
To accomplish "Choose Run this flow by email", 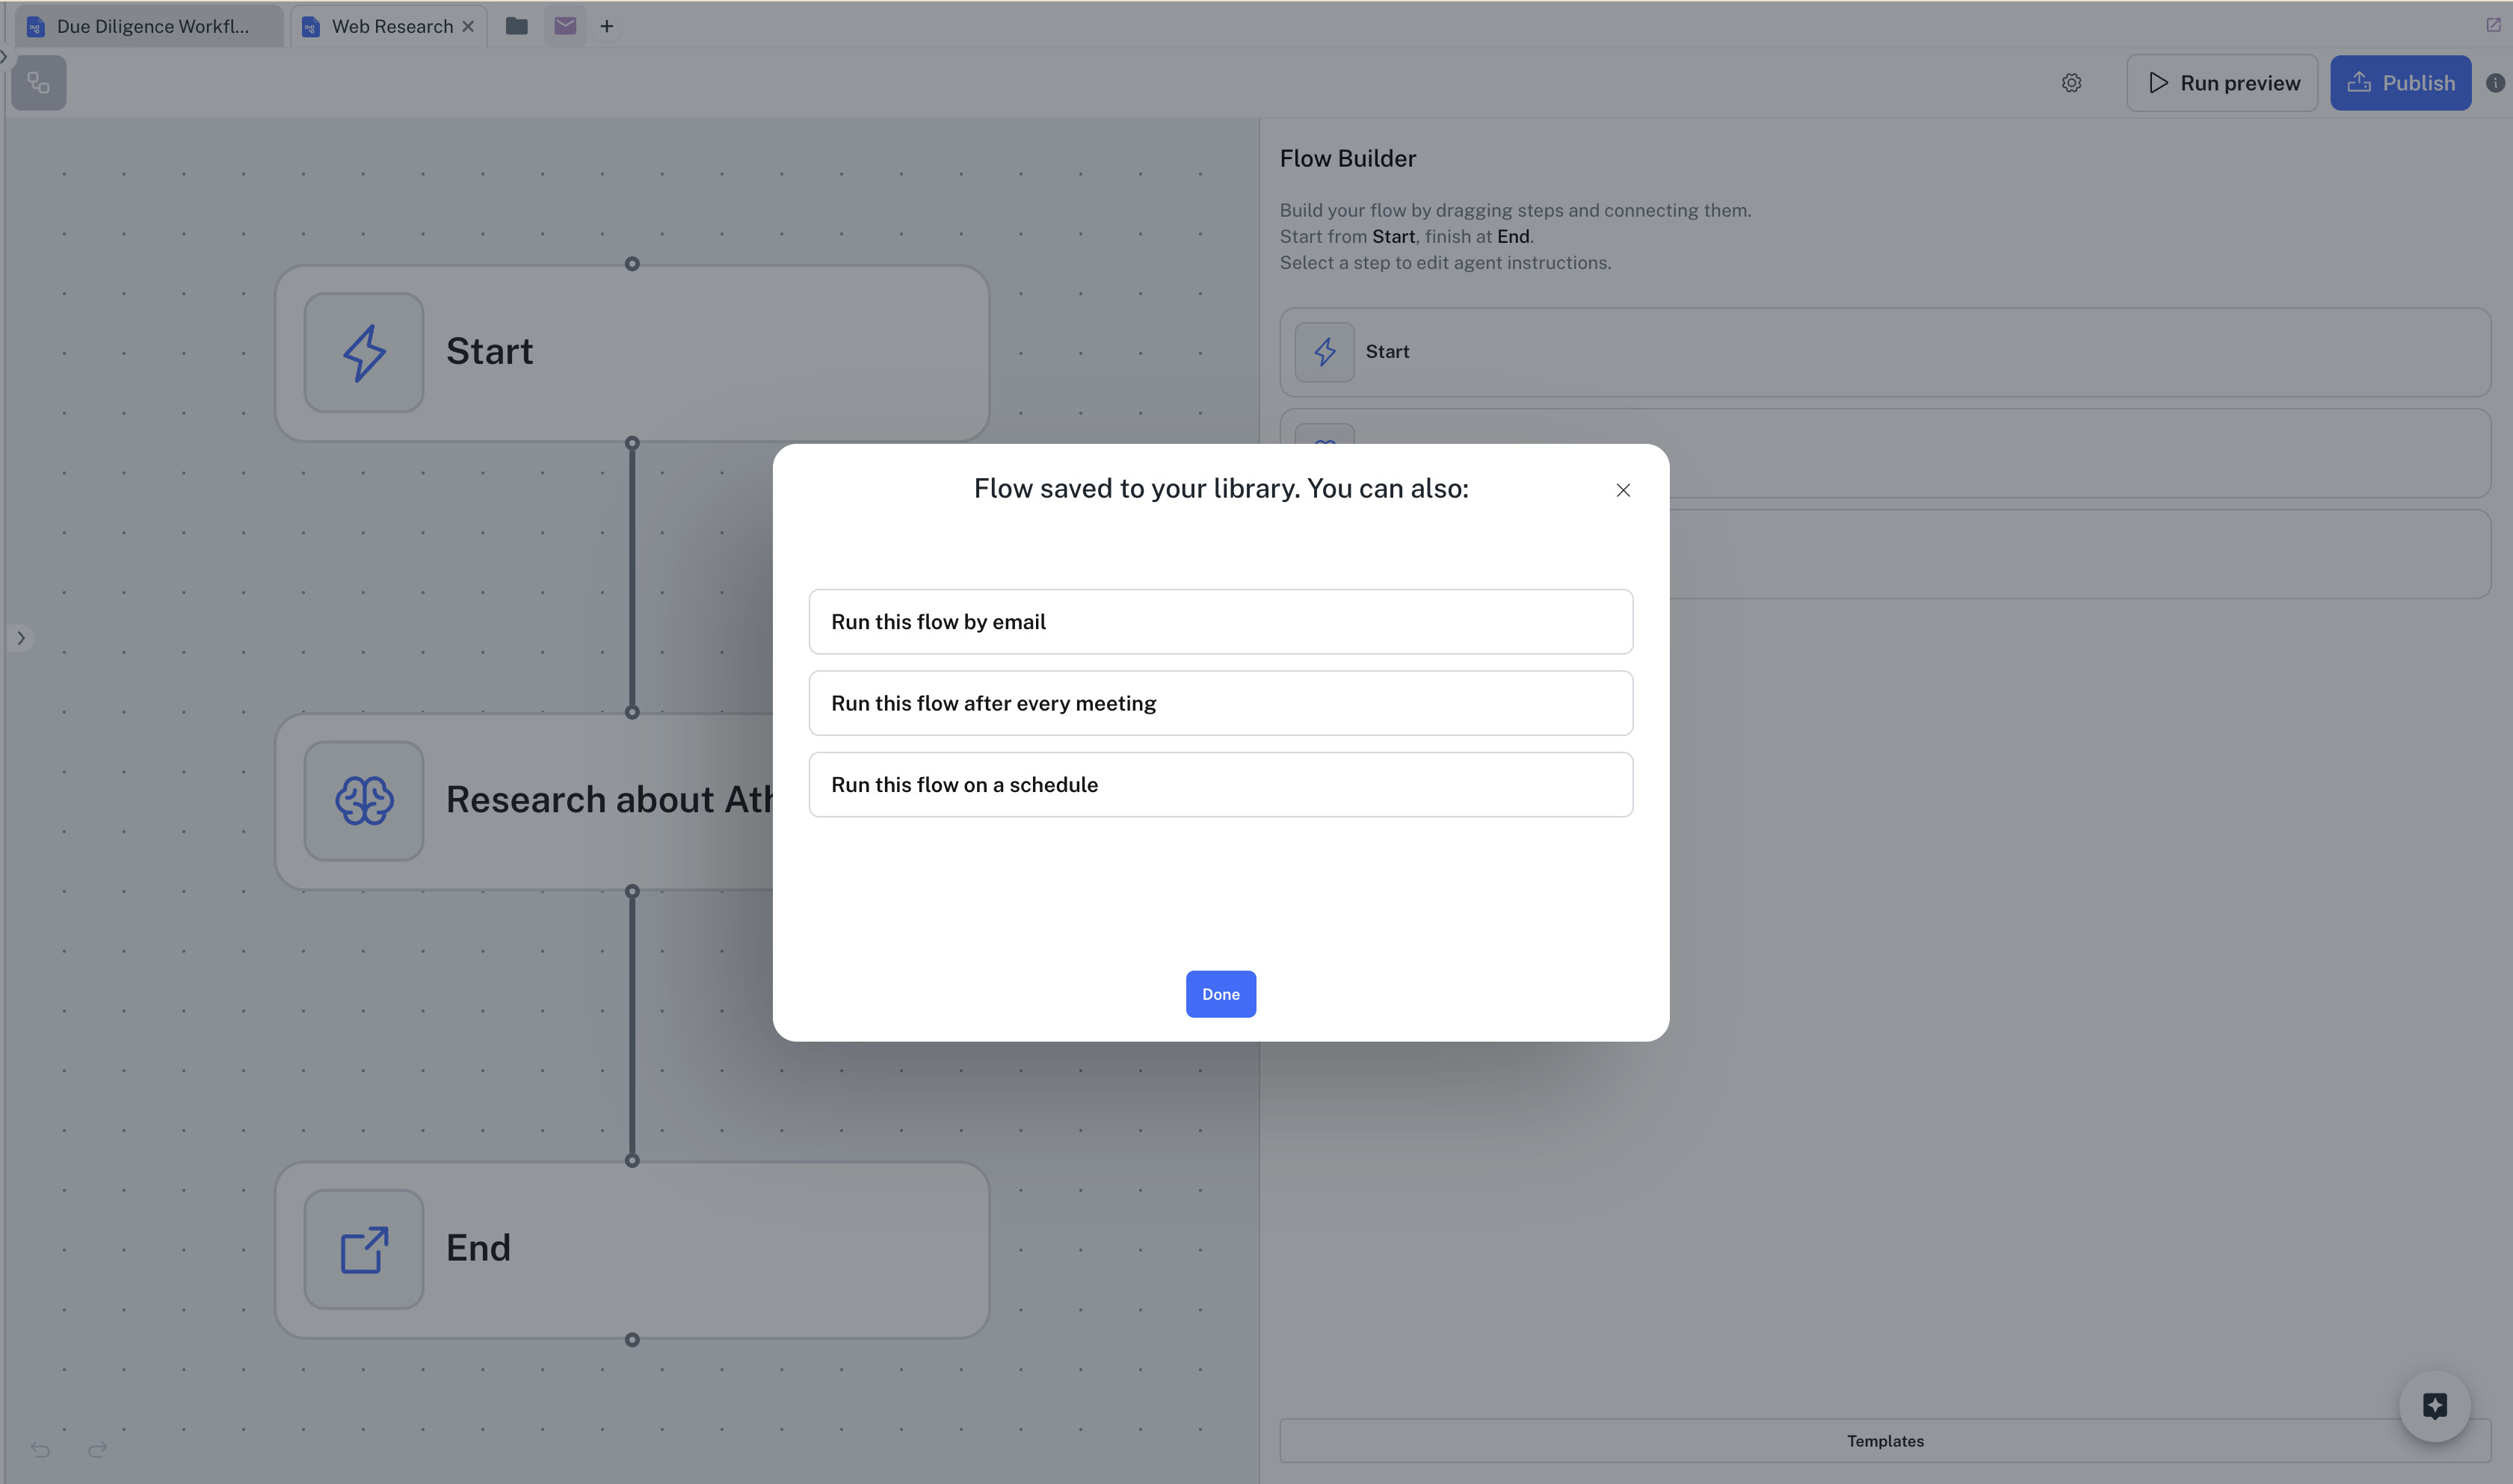I will point(1220,622).
